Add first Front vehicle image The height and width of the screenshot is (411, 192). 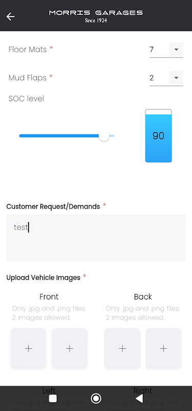[x=29, y=348]
